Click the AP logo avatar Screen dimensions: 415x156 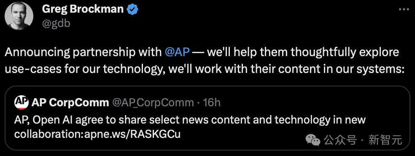[22, 102]
